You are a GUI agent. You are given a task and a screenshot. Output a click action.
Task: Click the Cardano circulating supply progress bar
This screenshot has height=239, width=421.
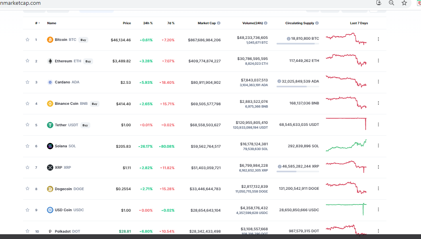(298, 87)
